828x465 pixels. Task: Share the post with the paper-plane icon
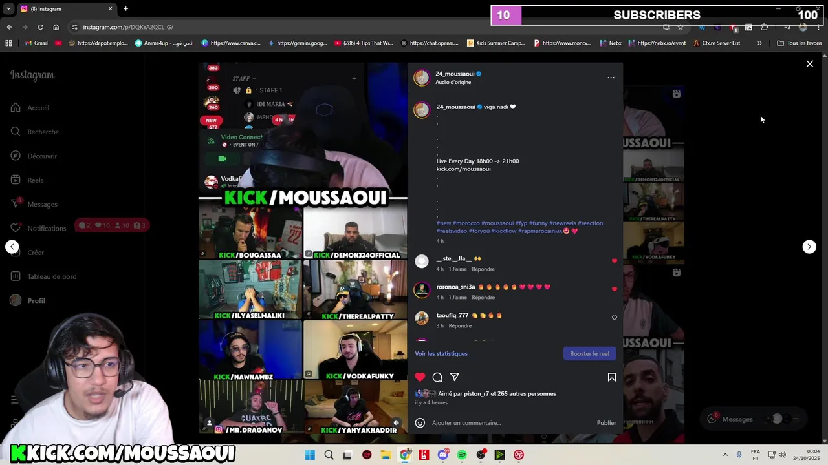coord(455,377)
